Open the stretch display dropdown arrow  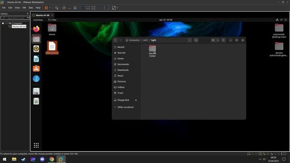118,8
